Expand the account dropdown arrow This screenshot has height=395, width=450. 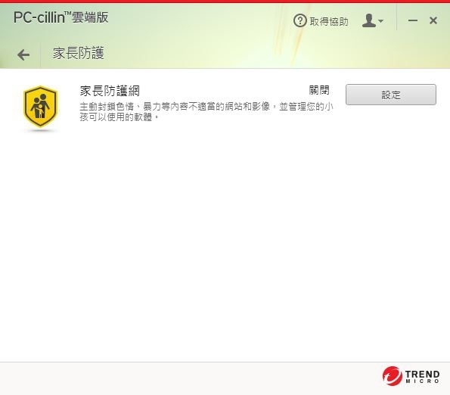(x=381, y=21)
